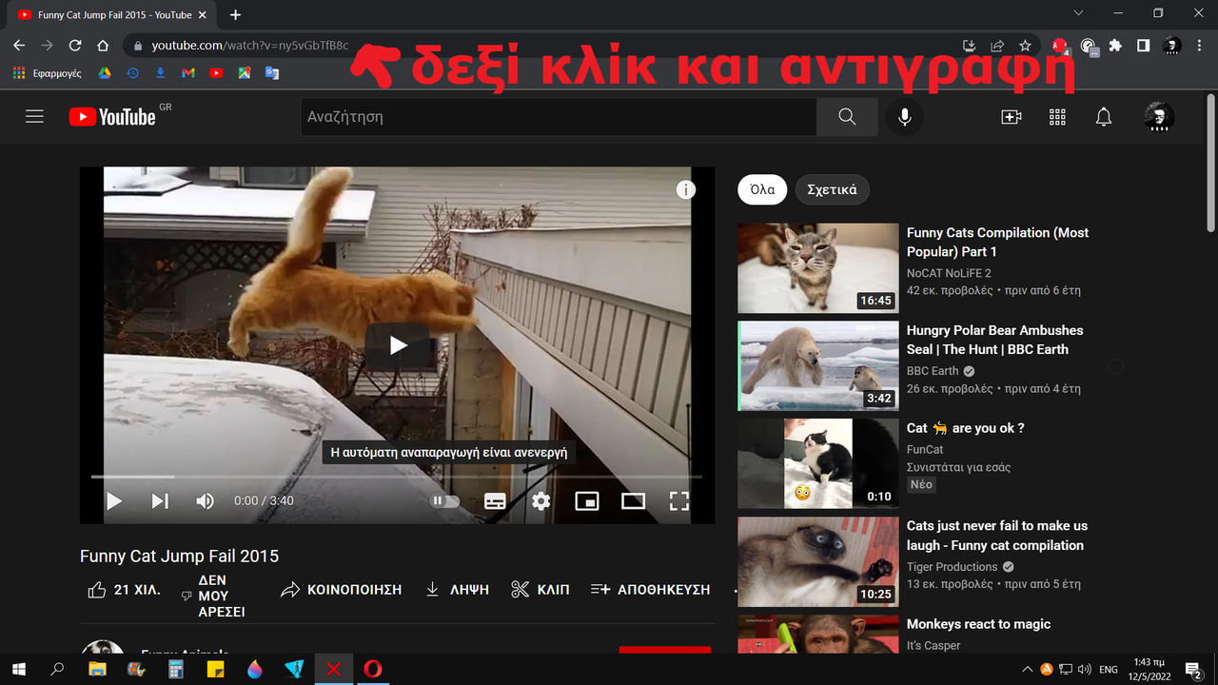Share this page from the address bar

(997, 46)
